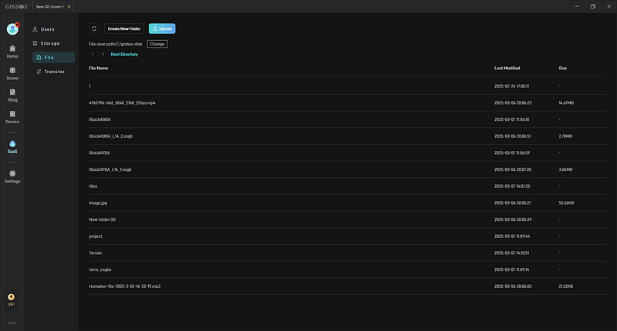
Task: Open the BlockAYBA folder row
Action: (x=348, y=152)
